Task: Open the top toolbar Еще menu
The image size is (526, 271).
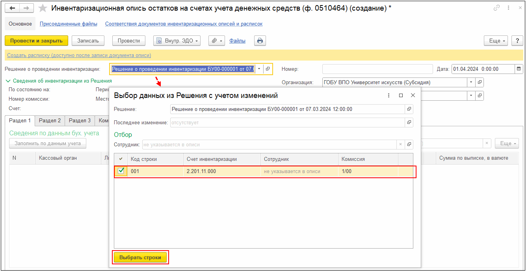Action: click(x=496, y=41)
